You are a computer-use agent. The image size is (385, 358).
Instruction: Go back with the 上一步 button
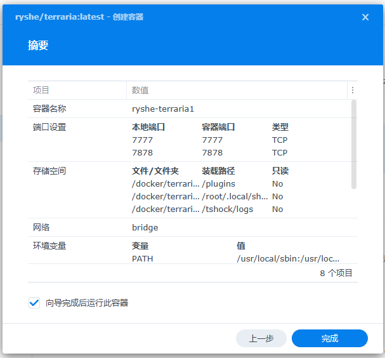(261, 338)
